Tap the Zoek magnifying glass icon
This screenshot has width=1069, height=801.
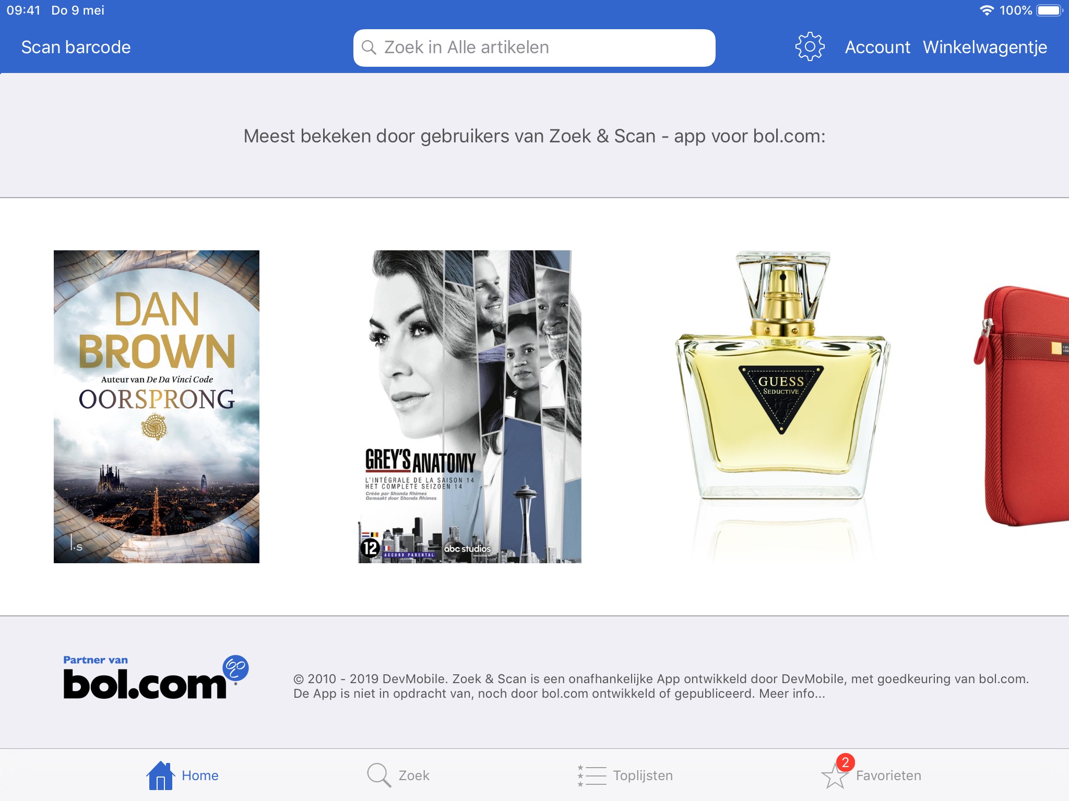coord(378,775)
